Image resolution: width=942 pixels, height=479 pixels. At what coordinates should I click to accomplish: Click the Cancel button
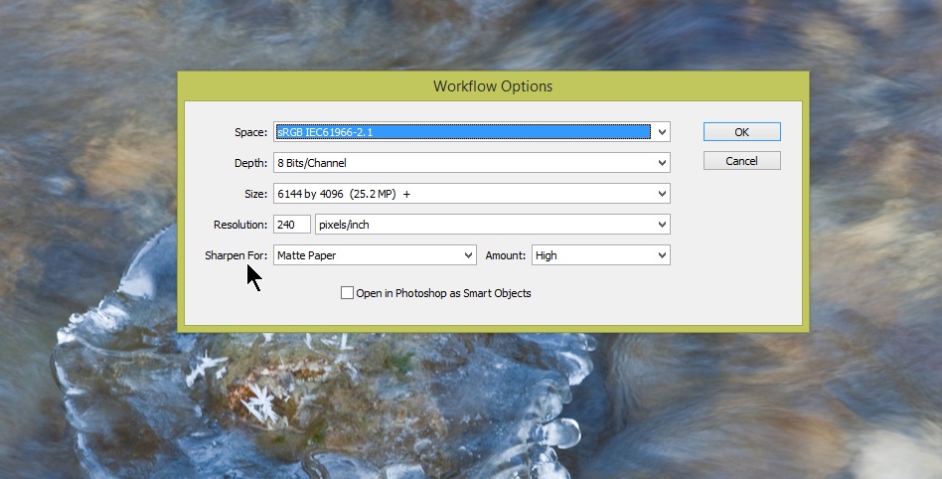tap(742, 161)
